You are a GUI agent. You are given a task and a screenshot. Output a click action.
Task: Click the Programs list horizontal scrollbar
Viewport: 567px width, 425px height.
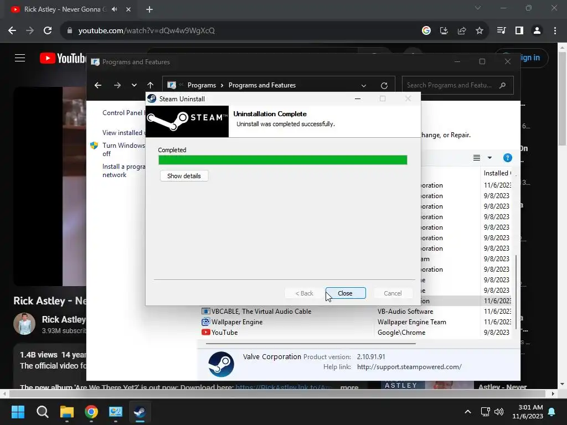coord(311,344)
